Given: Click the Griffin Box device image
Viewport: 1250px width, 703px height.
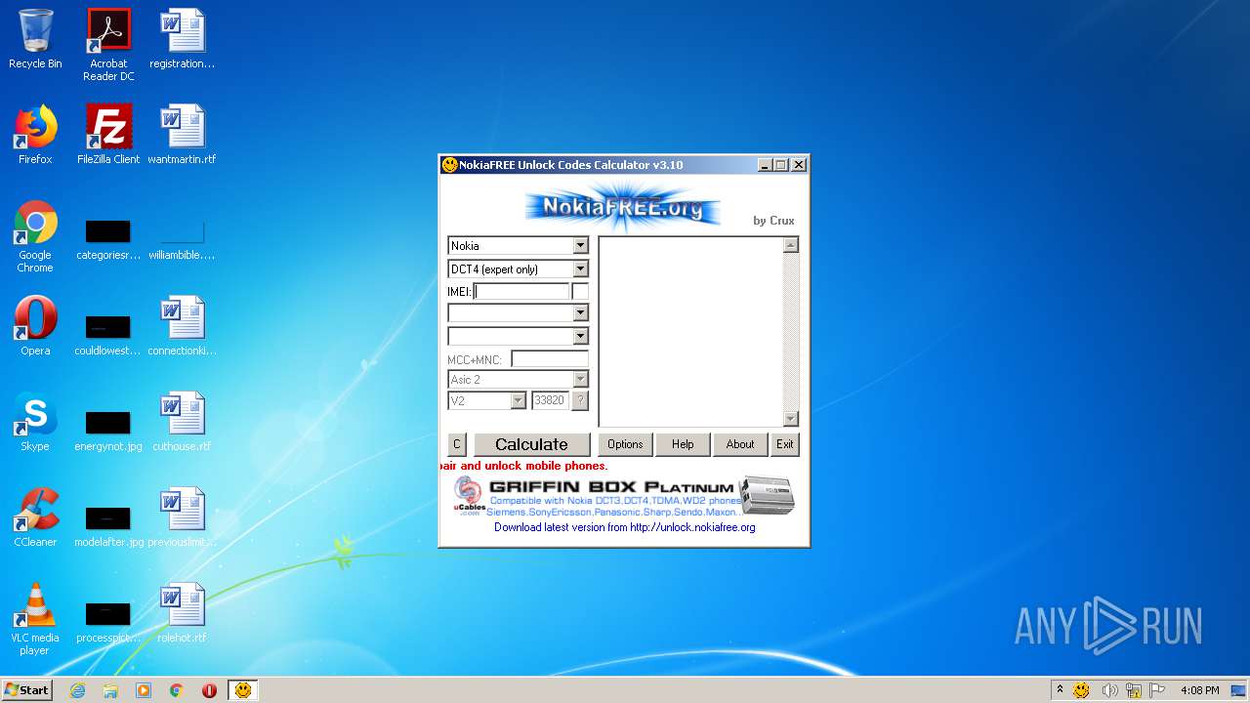Looking at the screenshot, I should pyautogui.click(x=767, y=496).
